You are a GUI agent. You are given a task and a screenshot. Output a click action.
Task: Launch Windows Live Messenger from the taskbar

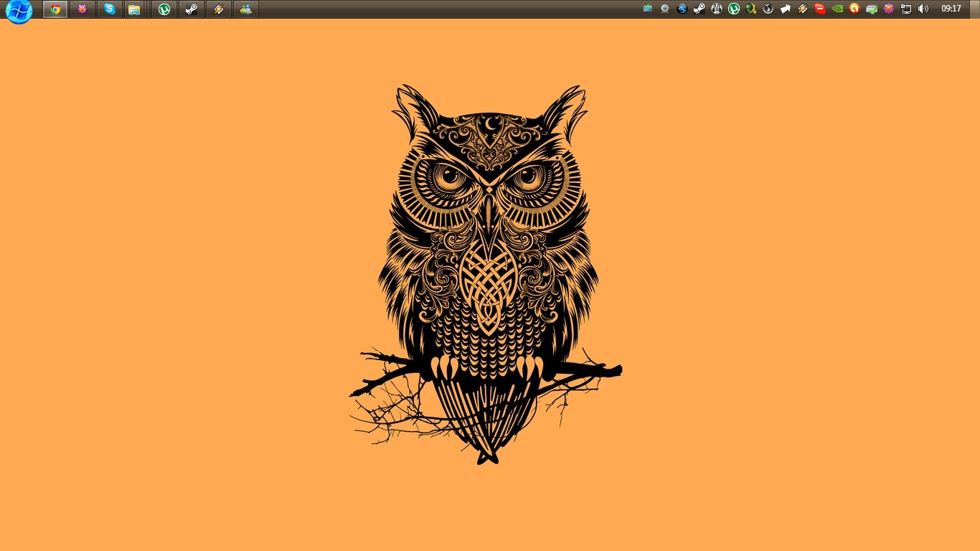(246, 9)
